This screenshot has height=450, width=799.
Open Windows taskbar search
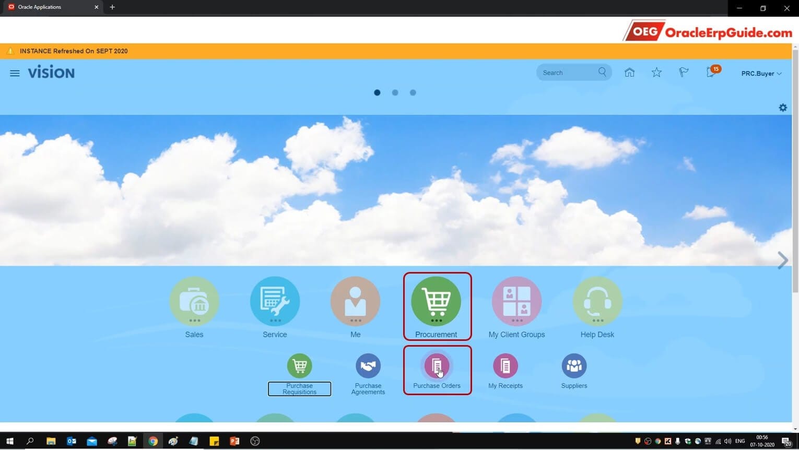[30, 442]
